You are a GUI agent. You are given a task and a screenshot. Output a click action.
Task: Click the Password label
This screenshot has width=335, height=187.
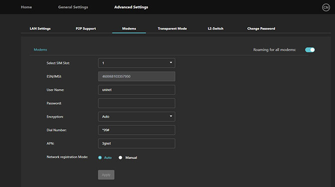pyautogui.click(x=54, y=103)
